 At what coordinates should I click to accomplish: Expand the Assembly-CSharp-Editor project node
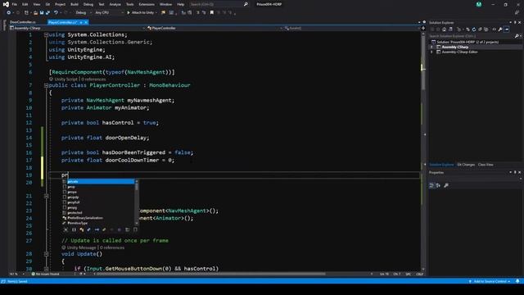pyautogui.click(x=431, y=52)
